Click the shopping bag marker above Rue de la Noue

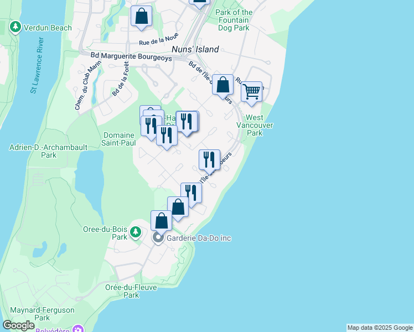[x=141, y=17]
